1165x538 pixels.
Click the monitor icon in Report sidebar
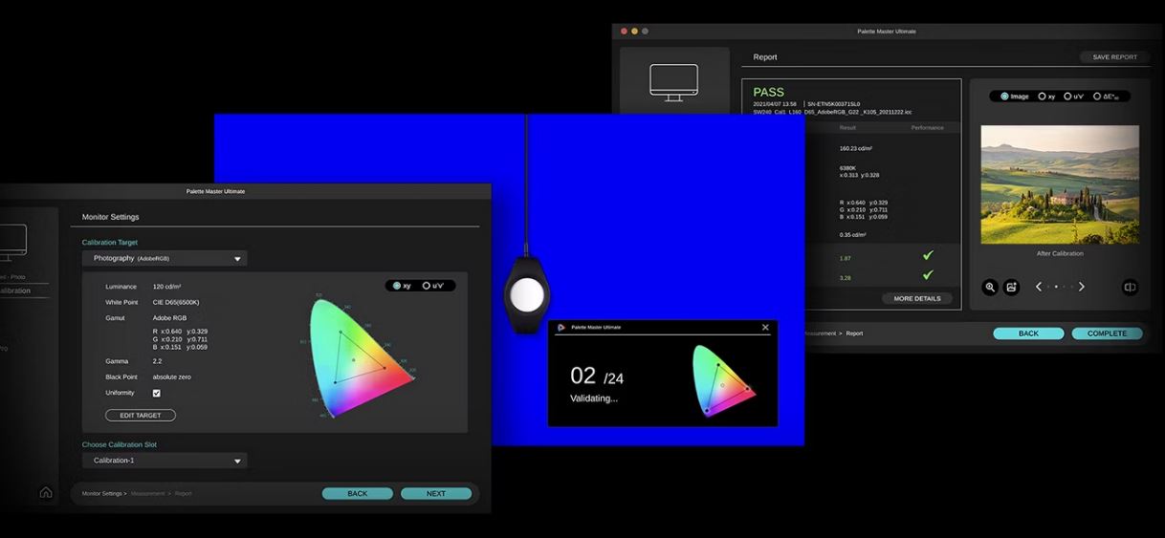673,80
